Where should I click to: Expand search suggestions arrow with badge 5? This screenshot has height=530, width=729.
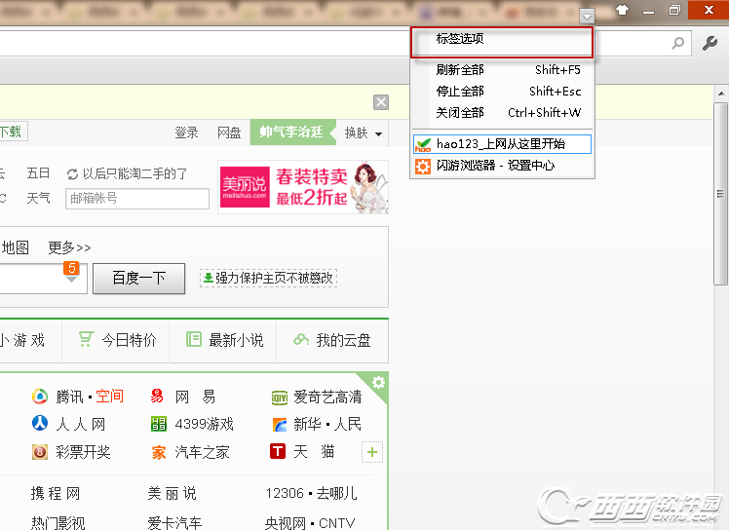[x=71, y=280]
